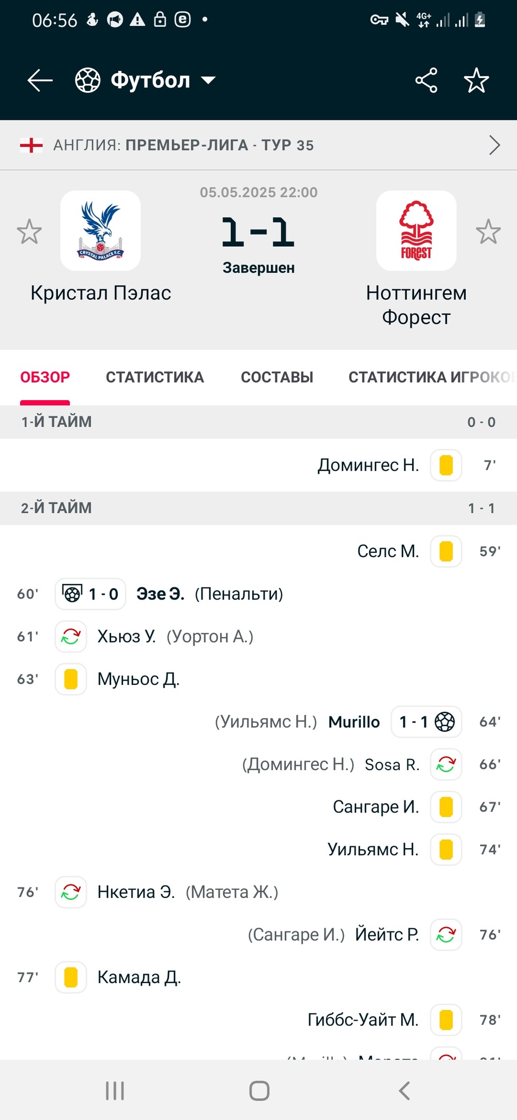The height and width of the screenshot is (1120, 517).
Task: Toggle favorite star for this match
Action: coord(476,81)
